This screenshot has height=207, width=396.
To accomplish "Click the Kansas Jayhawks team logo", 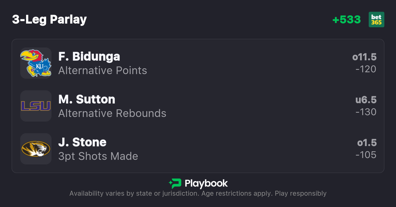I will click(36, 63).
